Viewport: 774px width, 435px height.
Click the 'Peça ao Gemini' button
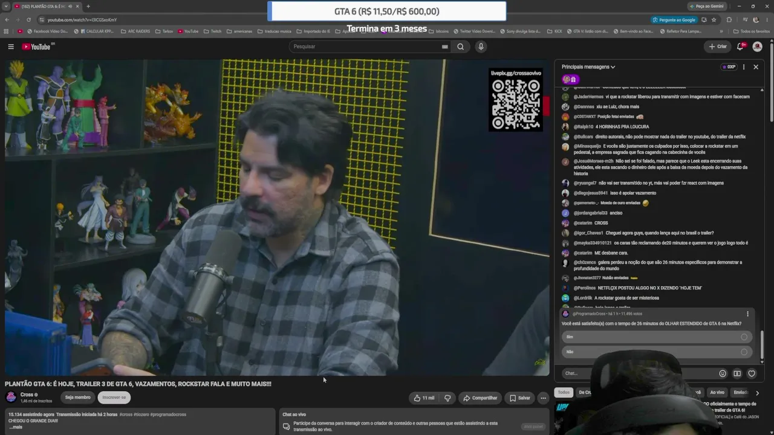tap(706, 6)
